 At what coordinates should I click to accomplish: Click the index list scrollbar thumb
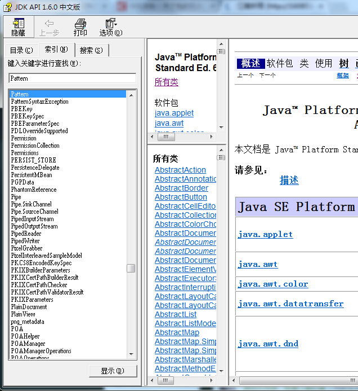131,269
